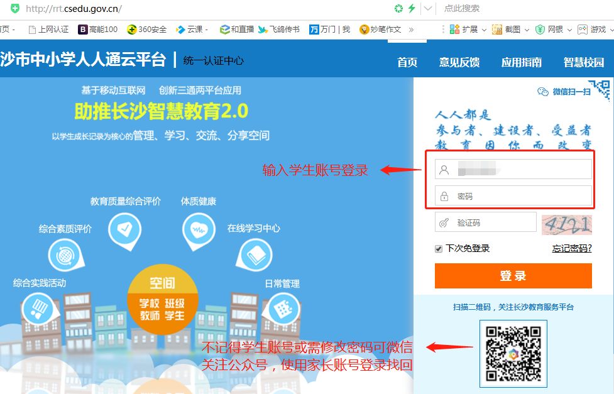The image size is (614, 394).
Task: Click the 综合素质评价 globe icon
Action: [x=65, y=255]
